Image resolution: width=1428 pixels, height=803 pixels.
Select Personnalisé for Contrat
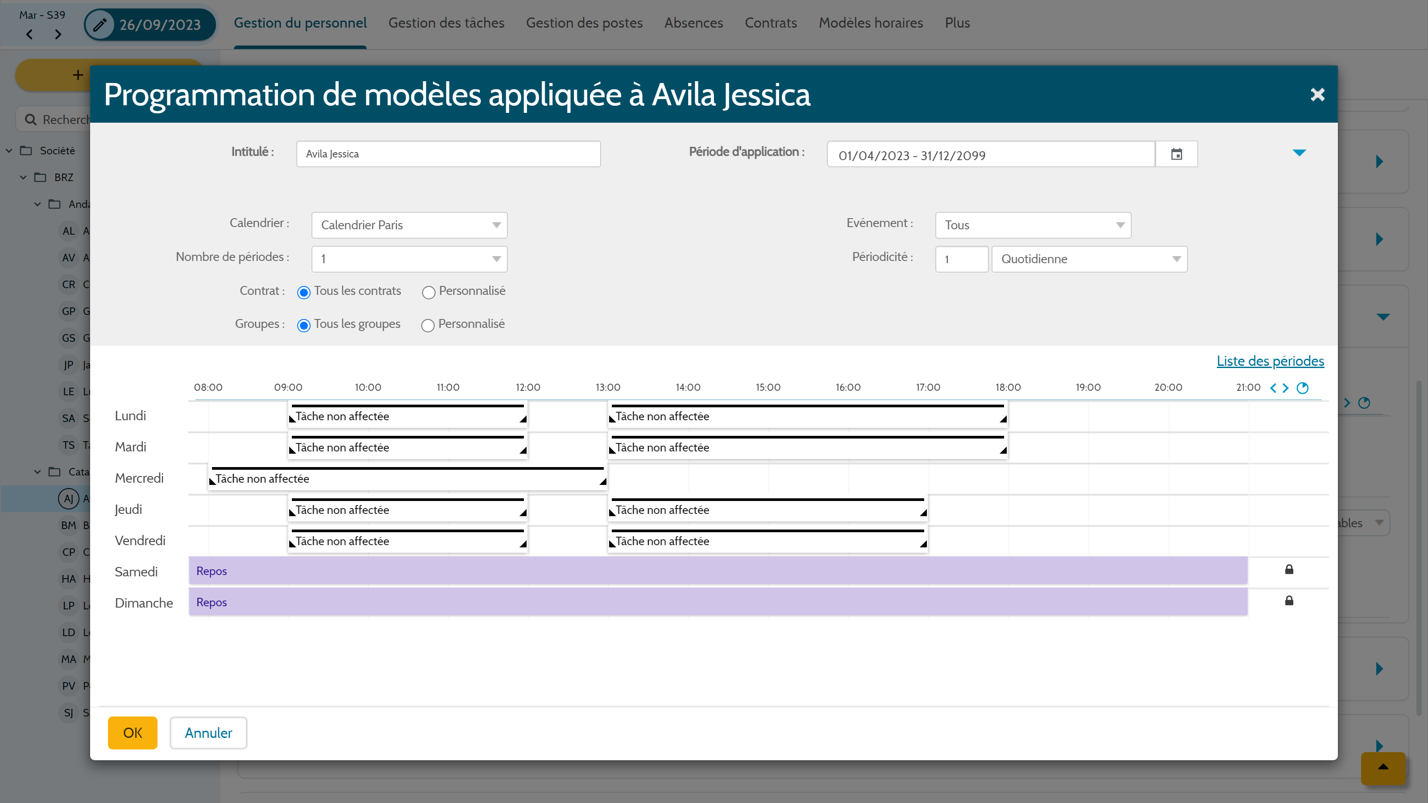click(x=428, y=292)
